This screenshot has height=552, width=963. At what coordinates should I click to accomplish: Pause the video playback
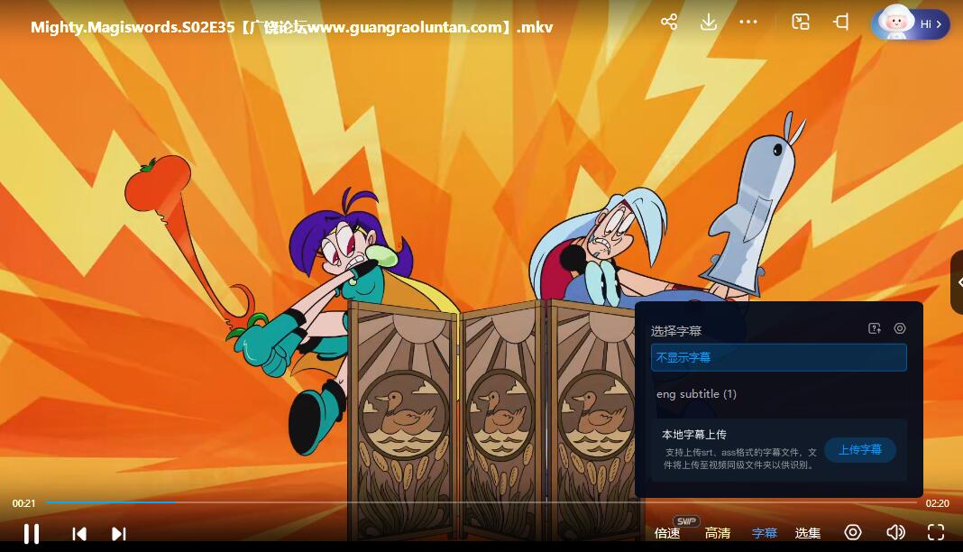point(32,533)
